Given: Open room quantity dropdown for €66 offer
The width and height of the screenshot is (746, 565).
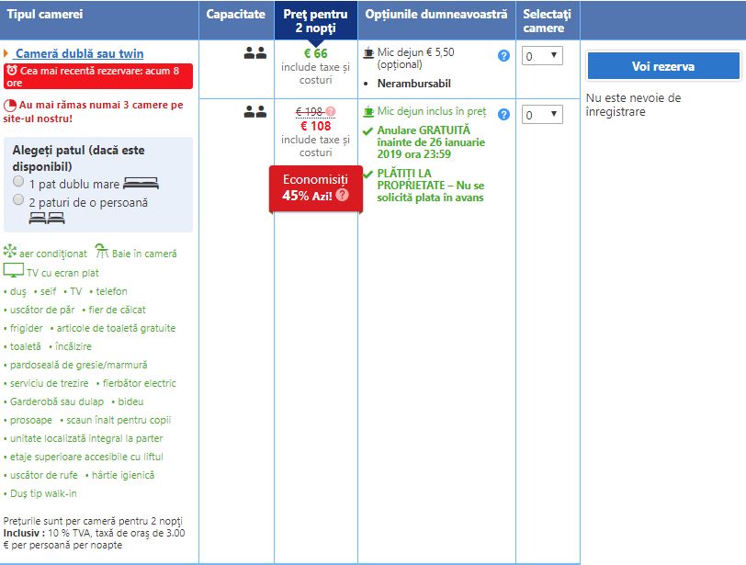Looking at the screenshot, I should [542, 56].
